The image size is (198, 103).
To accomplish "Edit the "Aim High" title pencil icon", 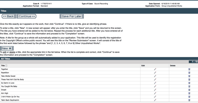I will click(155, 93).
